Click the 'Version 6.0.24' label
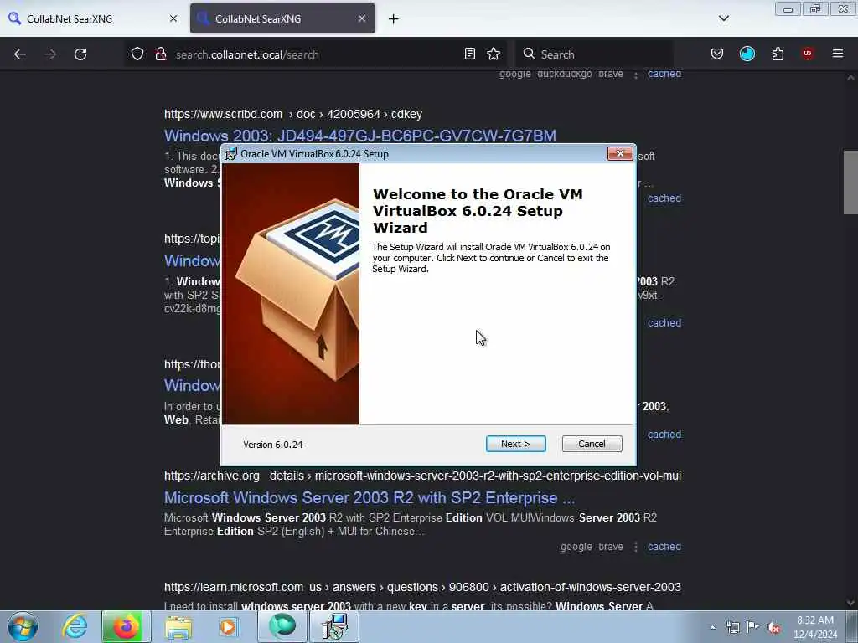This screenshot has height=643, width=858. point(273,445)
